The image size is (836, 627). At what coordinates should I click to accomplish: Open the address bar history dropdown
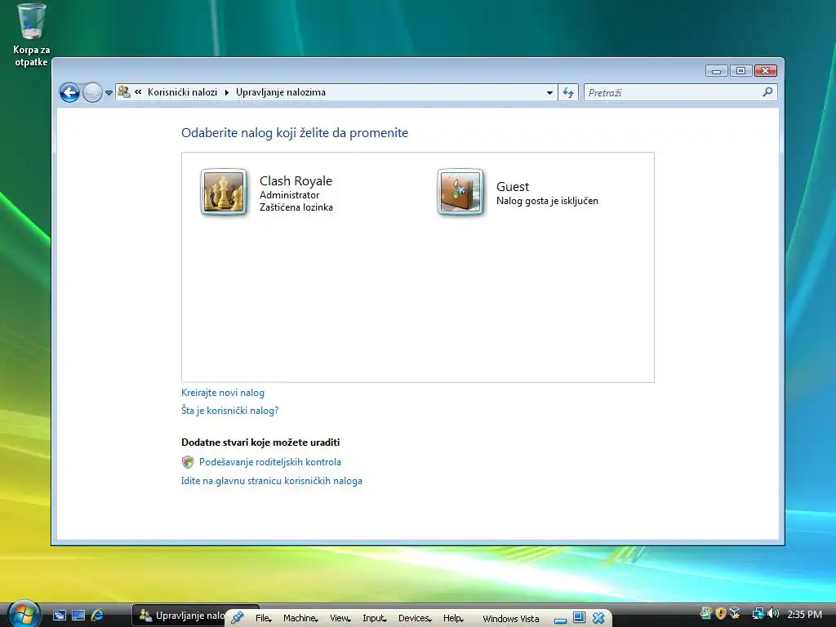[549, 93]
